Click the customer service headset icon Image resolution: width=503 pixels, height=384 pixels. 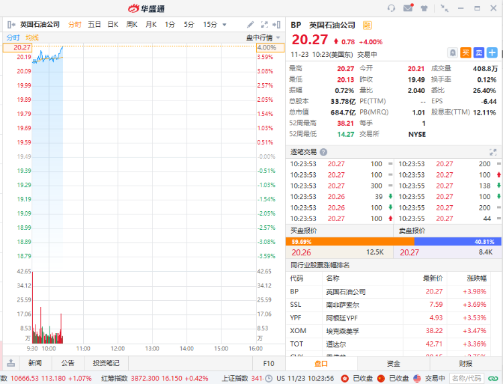point(392,8)
